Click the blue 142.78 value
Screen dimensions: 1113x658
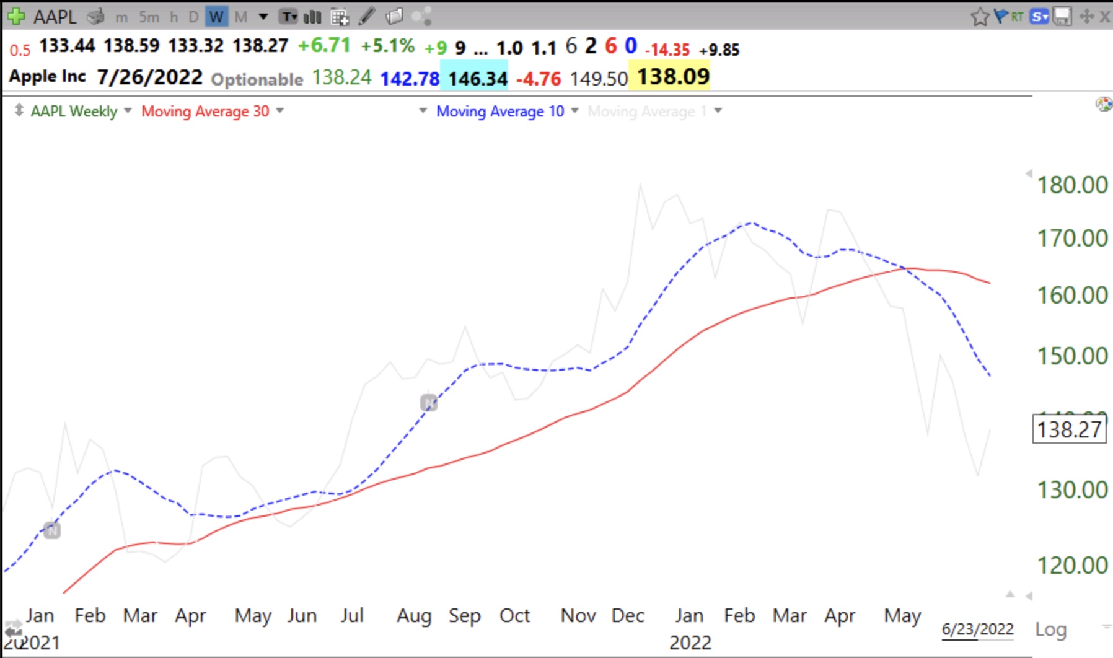tap(409, 79)
